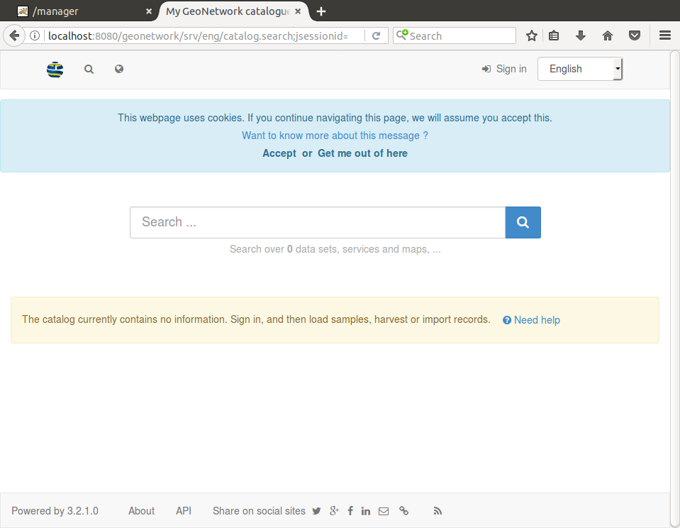This screenshot has height=528, width=680.
Task: Open the map globe icon in navbar
Action: click(x=119, y=70)
